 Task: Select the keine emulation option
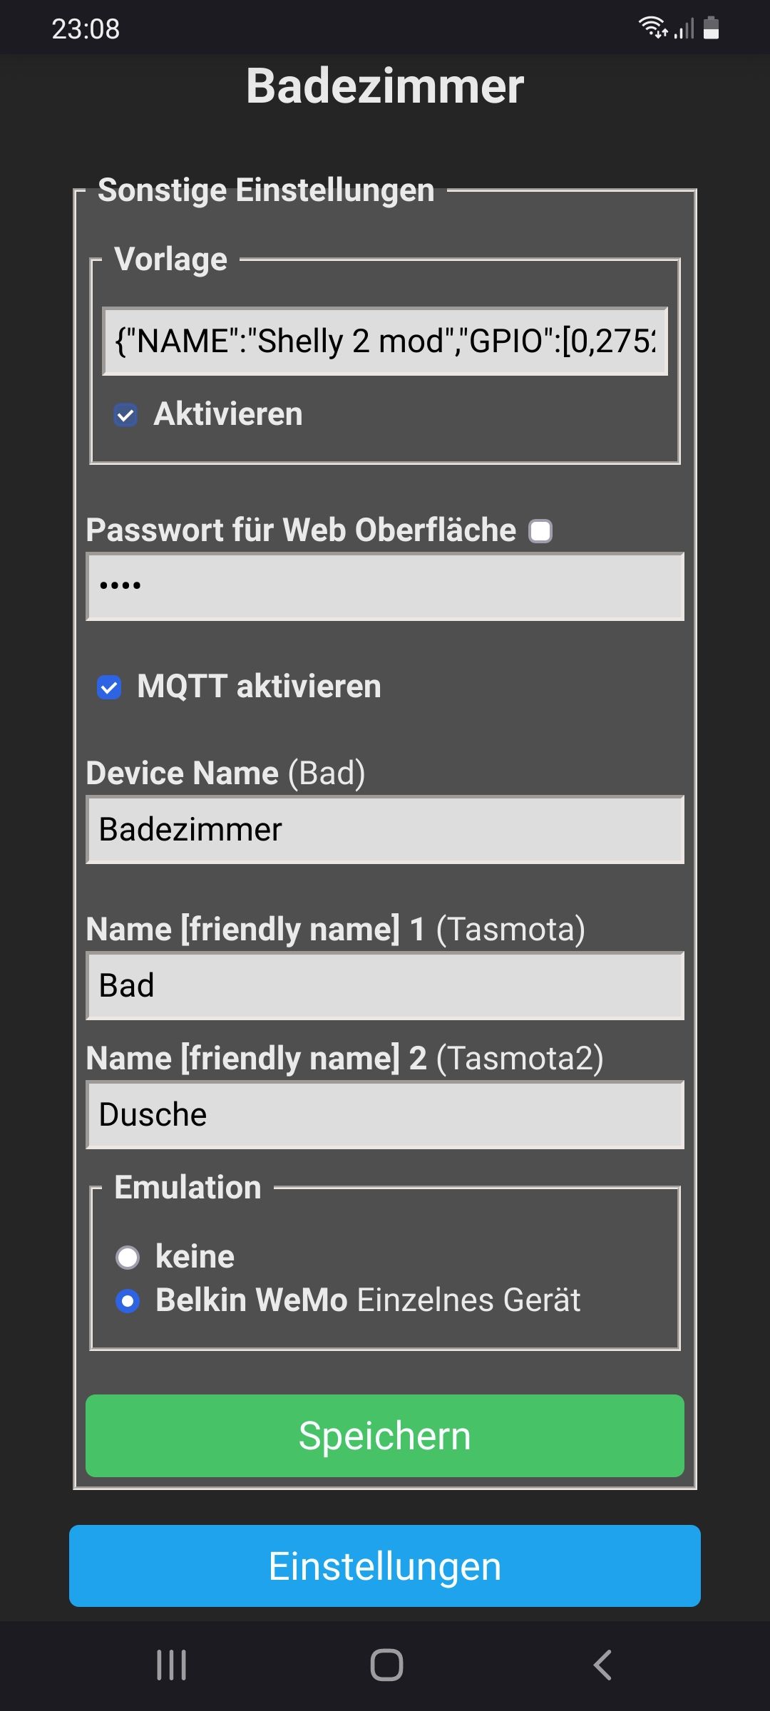pyautogui.click(x=128, y=1258)
